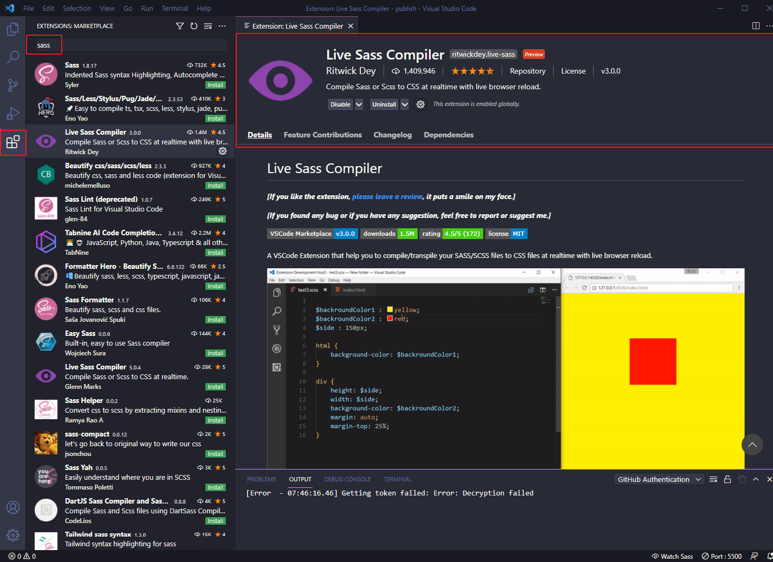Install the Sass Formatter extension
The height and width of the screenshot is (562, 773).
pyautogui.click(x=216, y=320)
